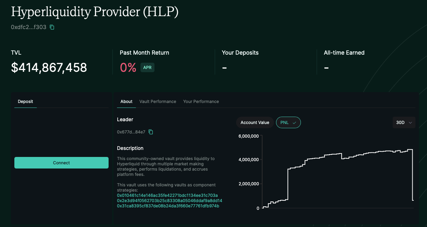Click the TVL value $414,867,458
The width and height of the screenshot is (427, 227).
(x=49, y=67)
